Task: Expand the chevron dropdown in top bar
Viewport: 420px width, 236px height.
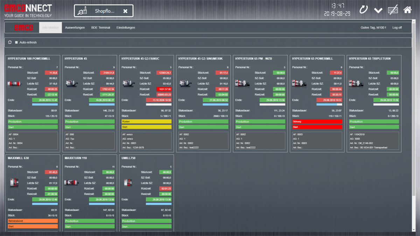Action: tap(378, 10)
